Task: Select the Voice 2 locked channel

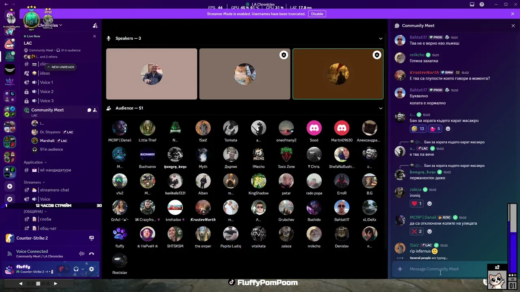Action: [x=61, y=92]
